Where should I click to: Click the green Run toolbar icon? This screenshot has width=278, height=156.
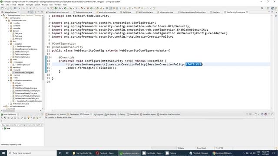click(x=65, y=8)
